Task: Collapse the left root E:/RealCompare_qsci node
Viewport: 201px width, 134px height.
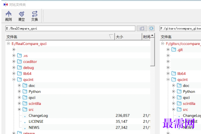Action: click(8, 44)
